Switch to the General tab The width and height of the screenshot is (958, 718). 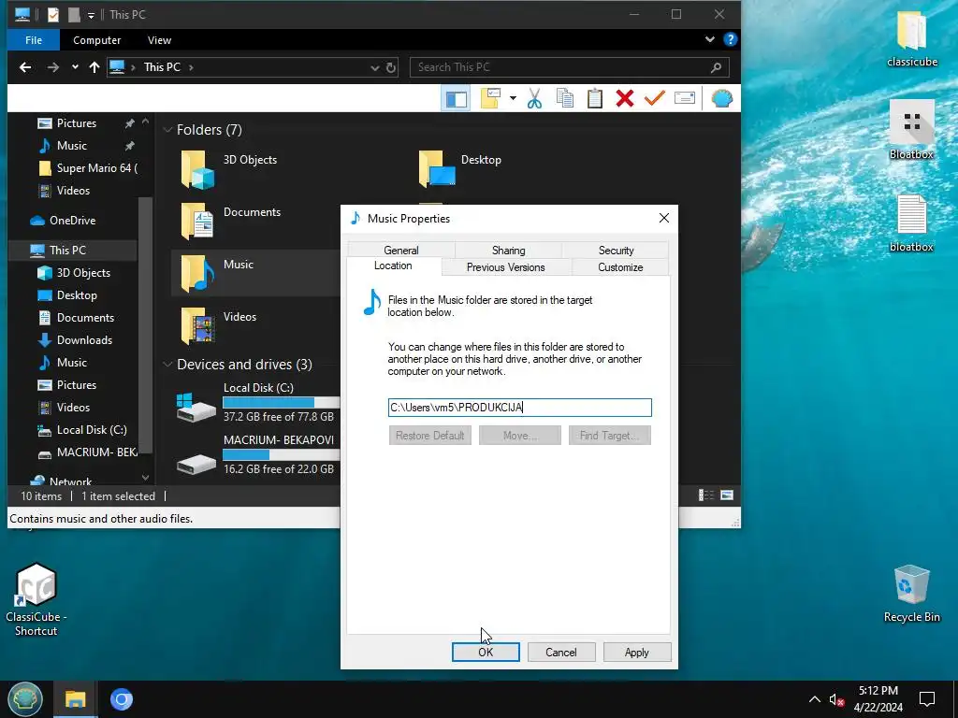[400, 251]
